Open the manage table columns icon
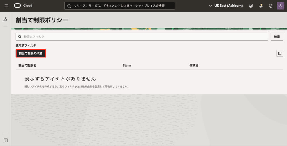Viewport: 287px width, 146px height. [x=279, y=53]
